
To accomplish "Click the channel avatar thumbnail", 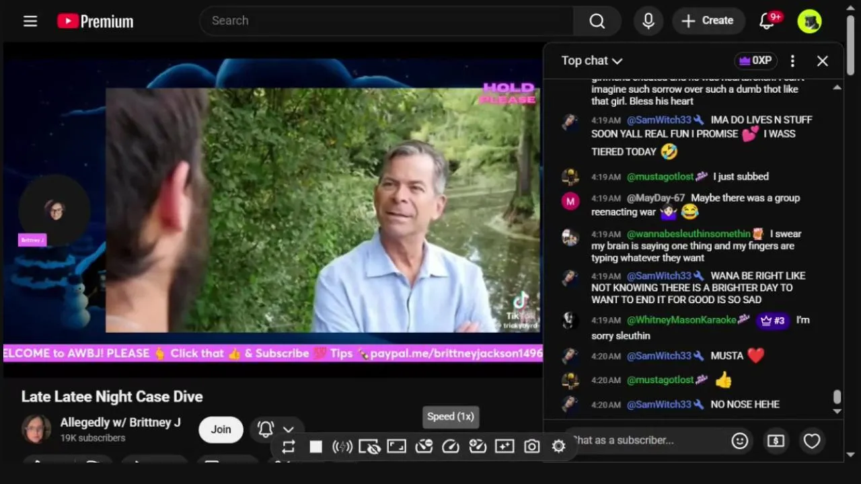I will pyautogui.click(x=36, y=429).
